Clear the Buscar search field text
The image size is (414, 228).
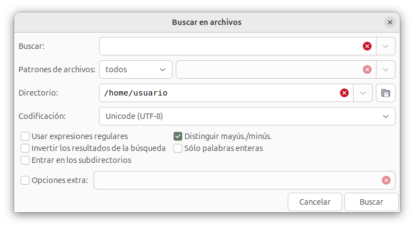pos(367,46)
